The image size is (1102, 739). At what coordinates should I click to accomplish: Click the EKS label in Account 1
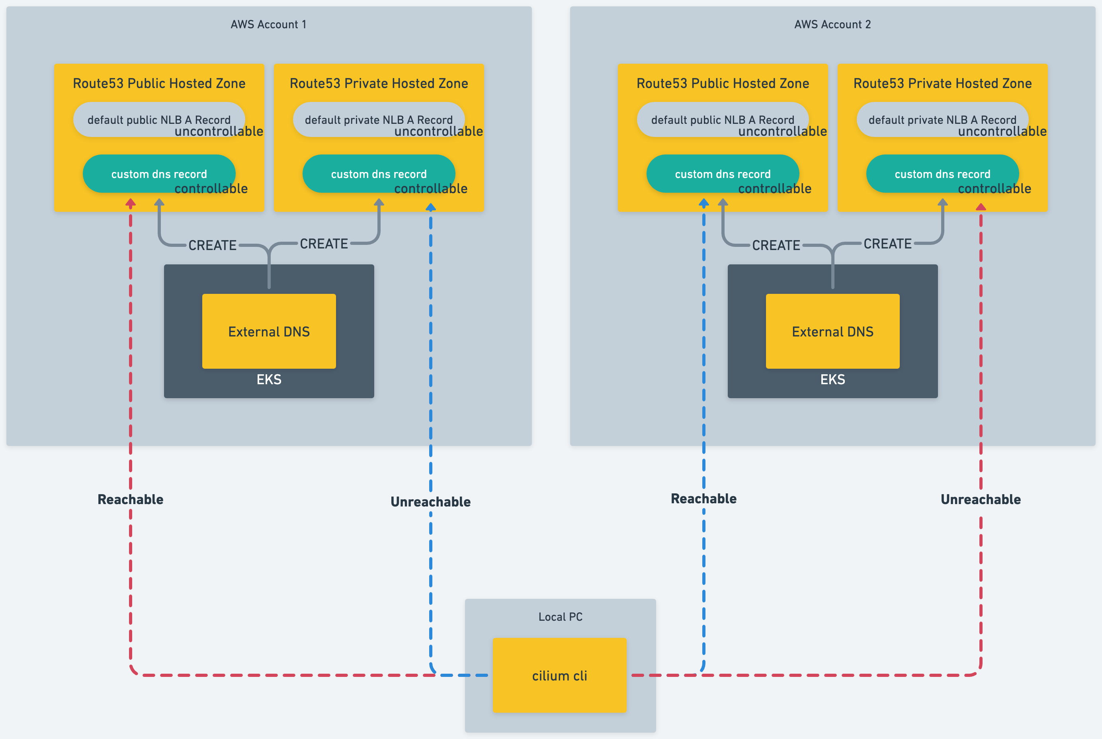click(269, 379)
